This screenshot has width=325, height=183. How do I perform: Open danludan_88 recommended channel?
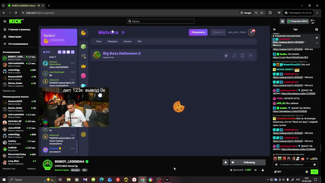[19, 122]
